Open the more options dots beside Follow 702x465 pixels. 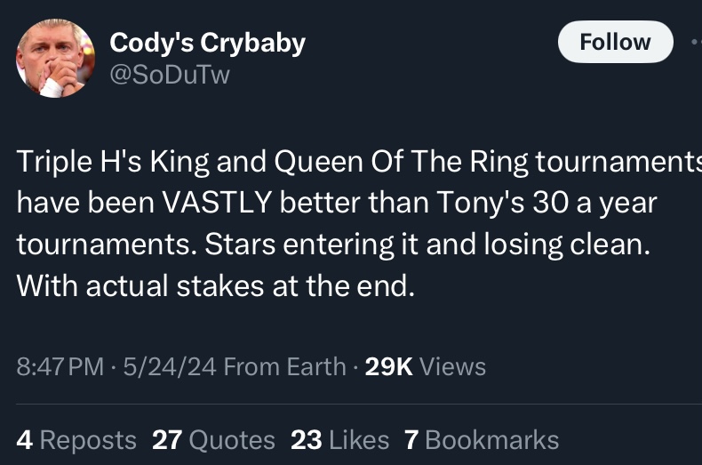696,42
